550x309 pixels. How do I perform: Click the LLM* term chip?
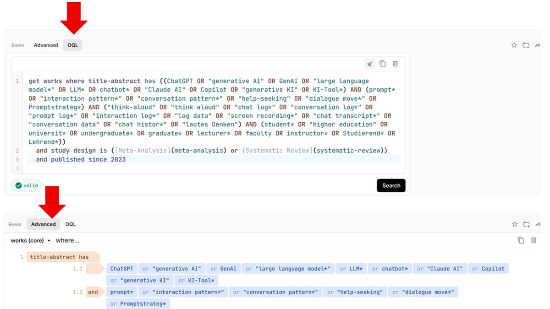pos(351,269)
